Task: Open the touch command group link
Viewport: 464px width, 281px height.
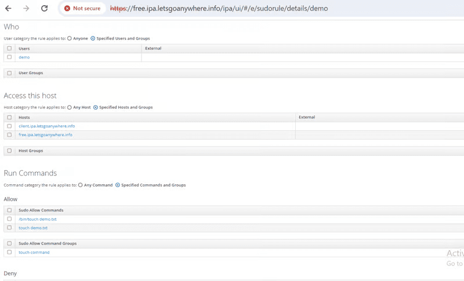Action: pos(34,252)
